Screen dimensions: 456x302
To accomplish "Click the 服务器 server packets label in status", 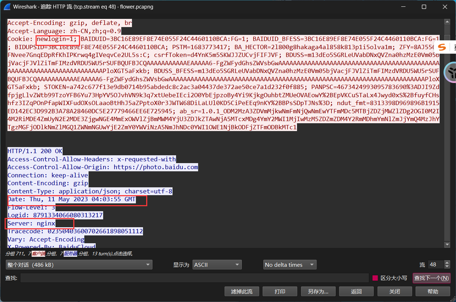I will coord(70,254).
